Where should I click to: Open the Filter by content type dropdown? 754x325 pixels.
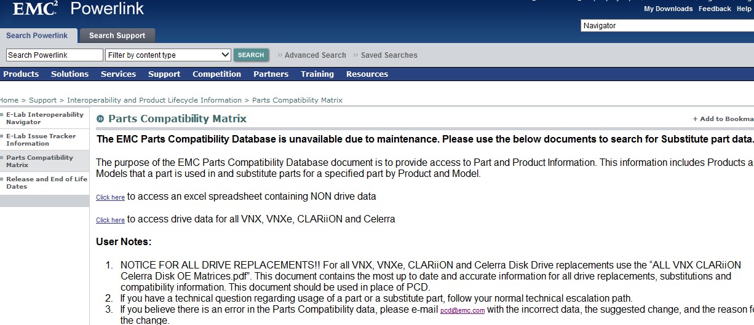point(169,55)
